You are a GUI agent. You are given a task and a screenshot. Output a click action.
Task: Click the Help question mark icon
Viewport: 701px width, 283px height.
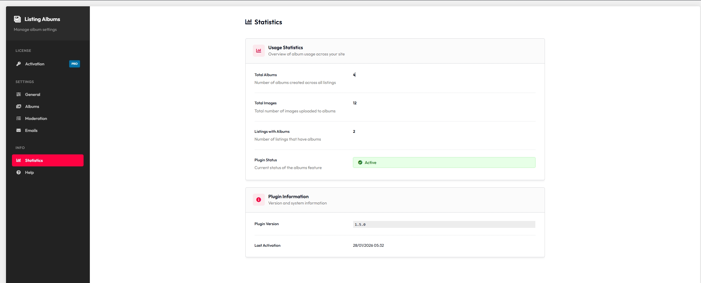coord(19,172)
